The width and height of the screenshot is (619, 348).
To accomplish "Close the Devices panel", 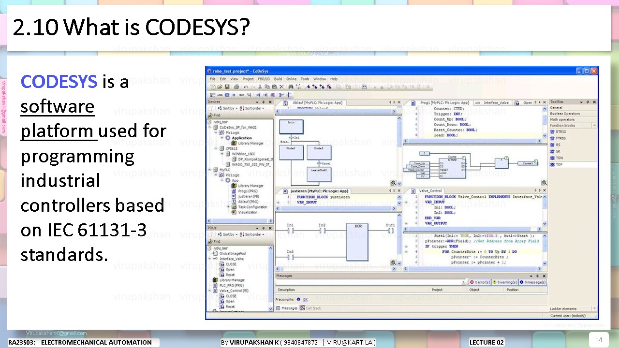I will coord(270,102).
